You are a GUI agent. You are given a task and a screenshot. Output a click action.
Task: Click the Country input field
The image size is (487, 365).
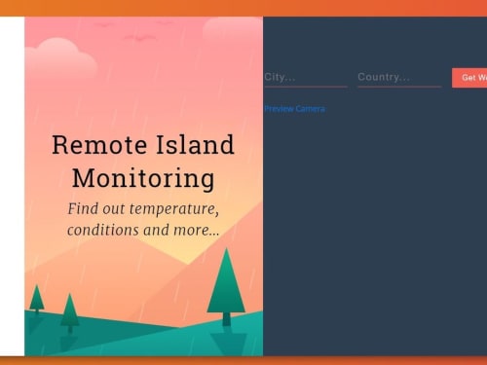coord(399,78)
